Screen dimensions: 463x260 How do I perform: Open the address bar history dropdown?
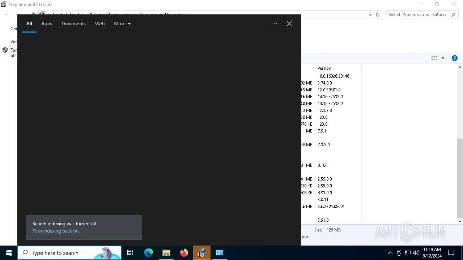coord(370,14)
